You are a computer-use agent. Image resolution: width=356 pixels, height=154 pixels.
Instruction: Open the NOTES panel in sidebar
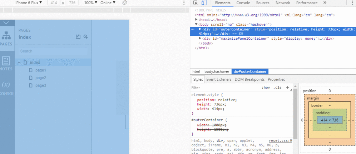coord(6,64)
